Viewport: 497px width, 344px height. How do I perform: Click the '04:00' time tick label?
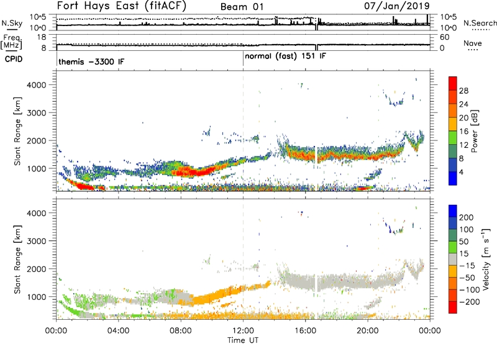[x=118, y=331]
